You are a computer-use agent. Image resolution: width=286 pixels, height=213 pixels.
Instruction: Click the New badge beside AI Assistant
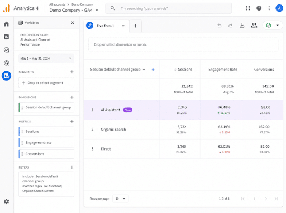coord(127,110)
